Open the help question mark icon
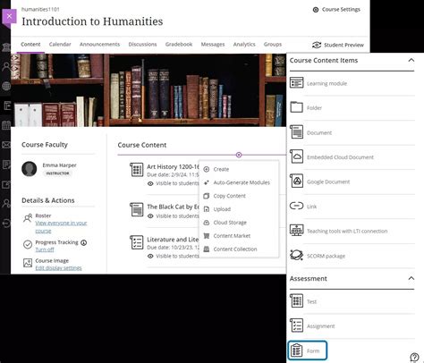The width and height of the screenshot is (424, 363). coord(414,357)
